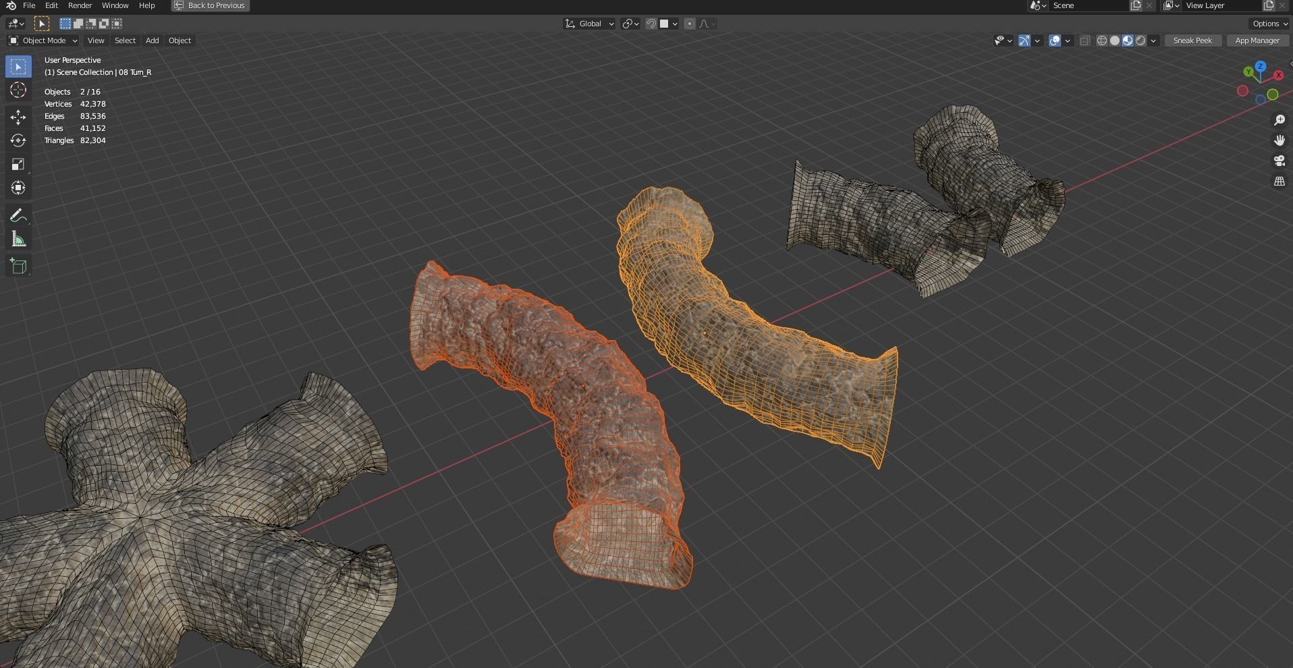This screenshot has height=668, width=1293.
Task: Activate the Scale tool
Action: point(18,164)
